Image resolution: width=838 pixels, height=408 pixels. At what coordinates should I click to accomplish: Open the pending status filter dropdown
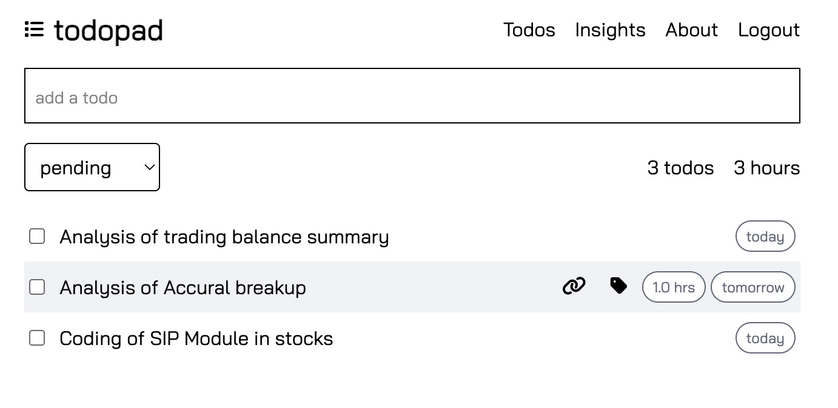pyautogui.click(x=92, y=167)
